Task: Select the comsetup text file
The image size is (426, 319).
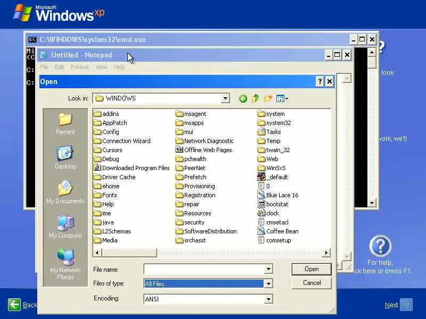Action: [x=274, y=240]
